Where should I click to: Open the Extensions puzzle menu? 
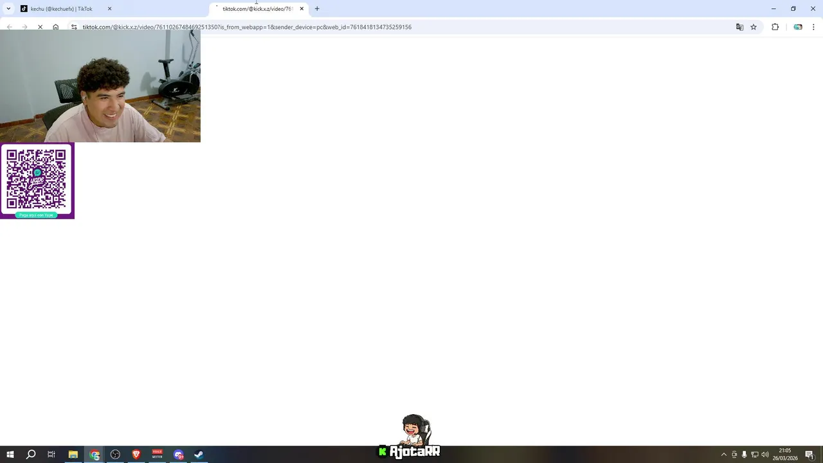point(775,27)
